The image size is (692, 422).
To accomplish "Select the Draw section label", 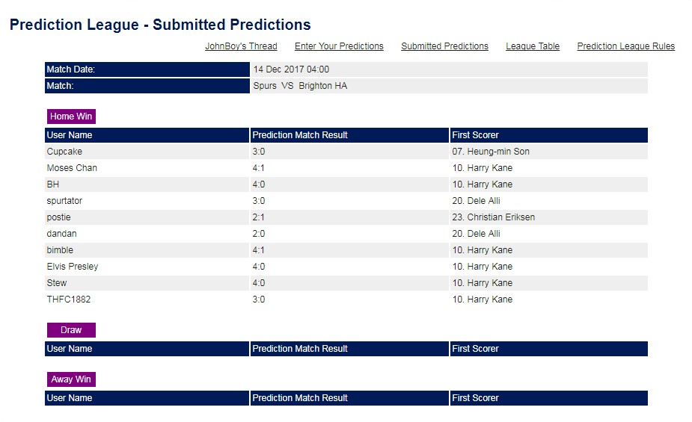I will 71,330.
